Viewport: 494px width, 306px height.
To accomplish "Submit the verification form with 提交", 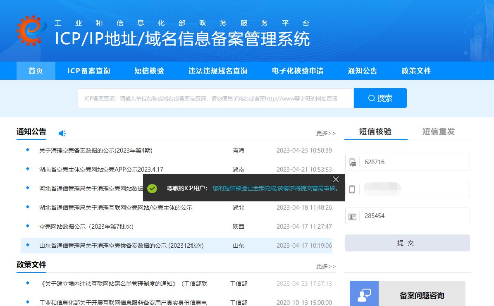I will click(407, 243).
